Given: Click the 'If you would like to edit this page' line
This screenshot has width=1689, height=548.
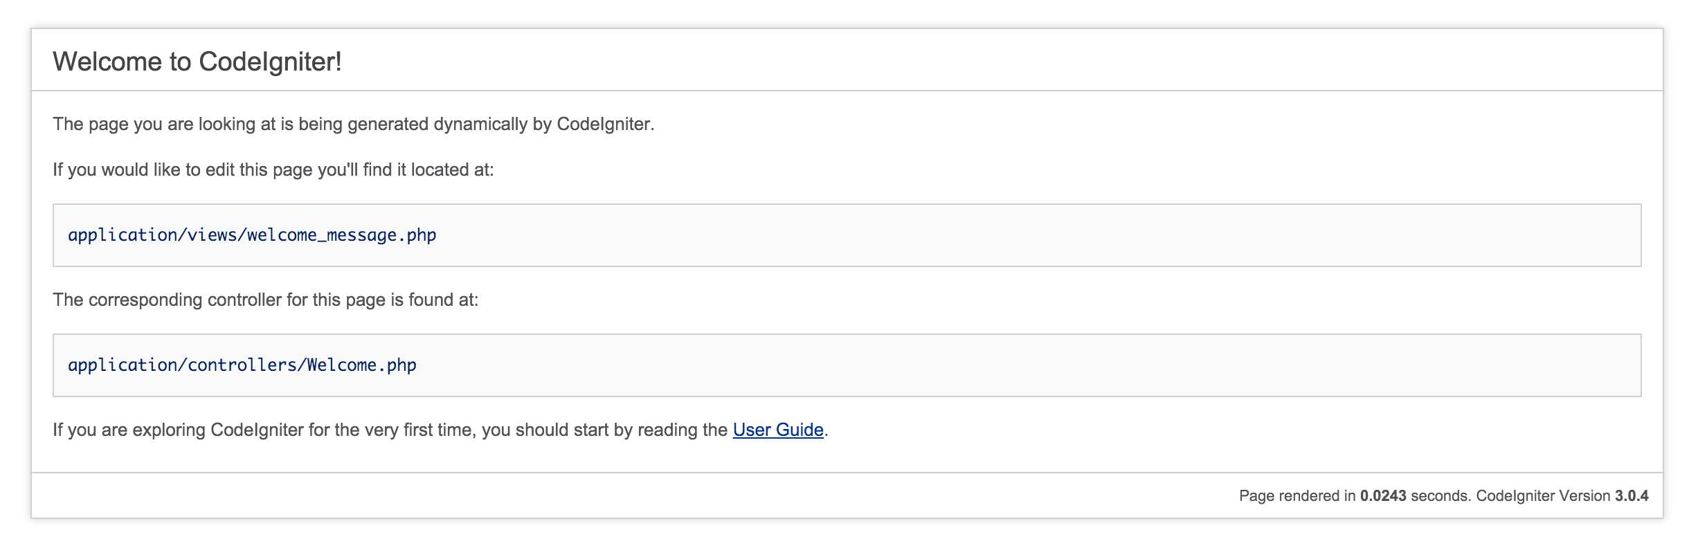Looking at the screenshot, I should pyautogui.click(x=273, y=170).
